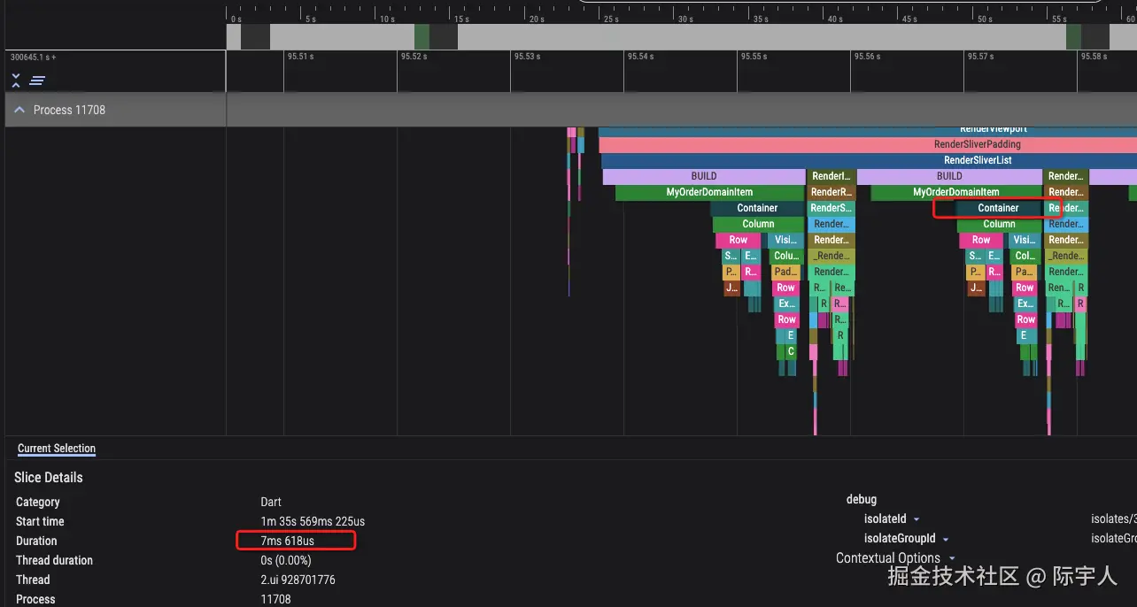Click the Duration field label
Screen dimensions: 1137x607
click(36, 541)
